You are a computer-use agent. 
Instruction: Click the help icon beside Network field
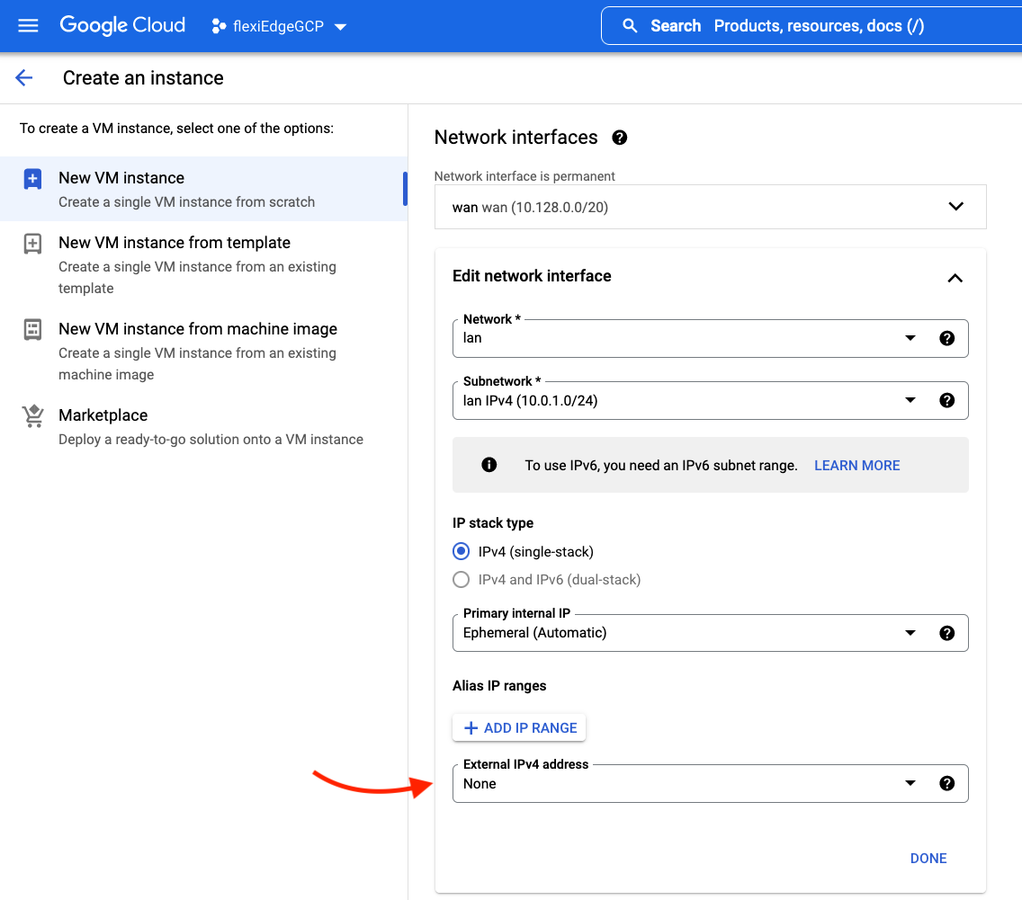tap(946, 338)
